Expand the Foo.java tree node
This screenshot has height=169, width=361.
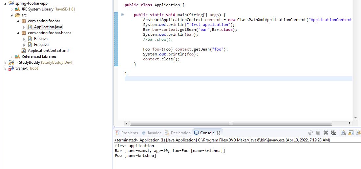[x=24, y=45]
